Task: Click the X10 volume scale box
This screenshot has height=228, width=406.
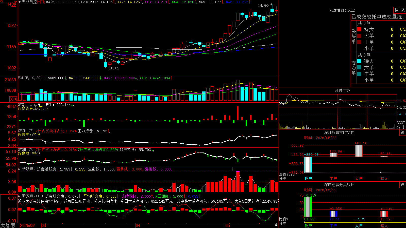Action: click(13, 99)
